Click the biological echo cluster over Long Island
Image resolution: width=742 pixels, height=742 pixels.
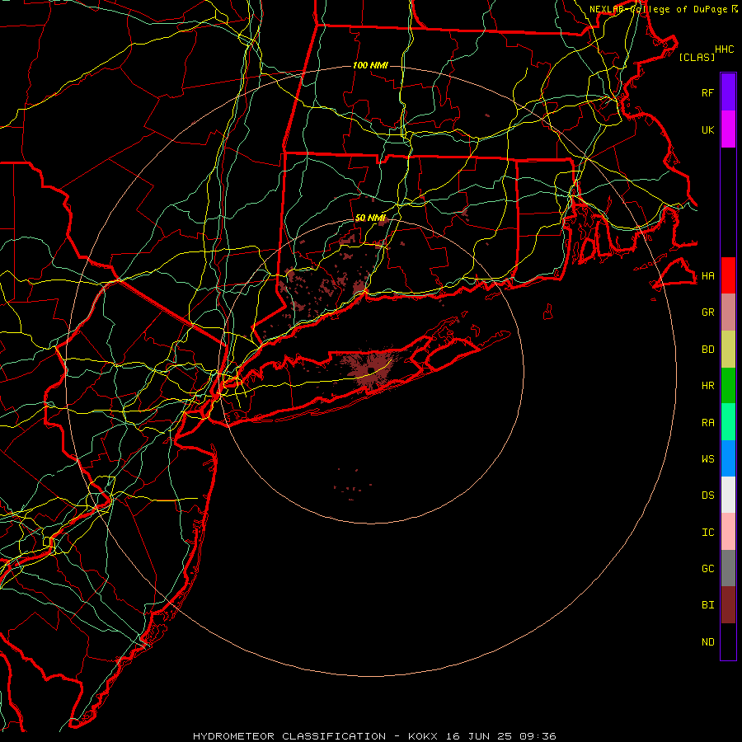click(372, 370)
